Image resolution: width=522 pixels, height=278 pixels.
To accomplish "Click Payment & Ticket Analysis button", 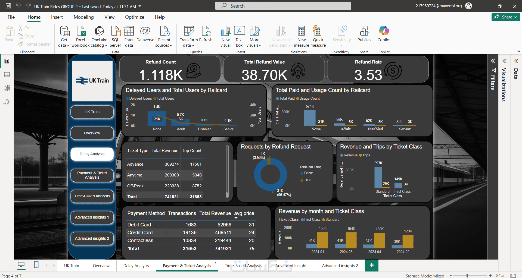I will (92, 175).
